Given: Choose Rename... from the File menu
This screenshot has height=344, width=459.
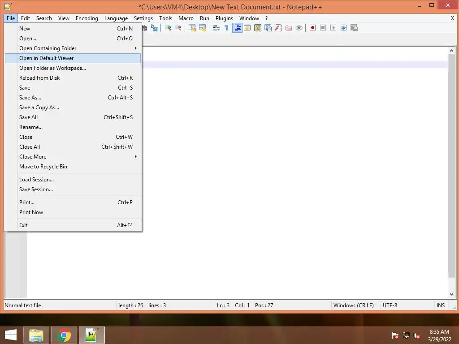Looking at the screenshot, I should click(x=73, y=127).
